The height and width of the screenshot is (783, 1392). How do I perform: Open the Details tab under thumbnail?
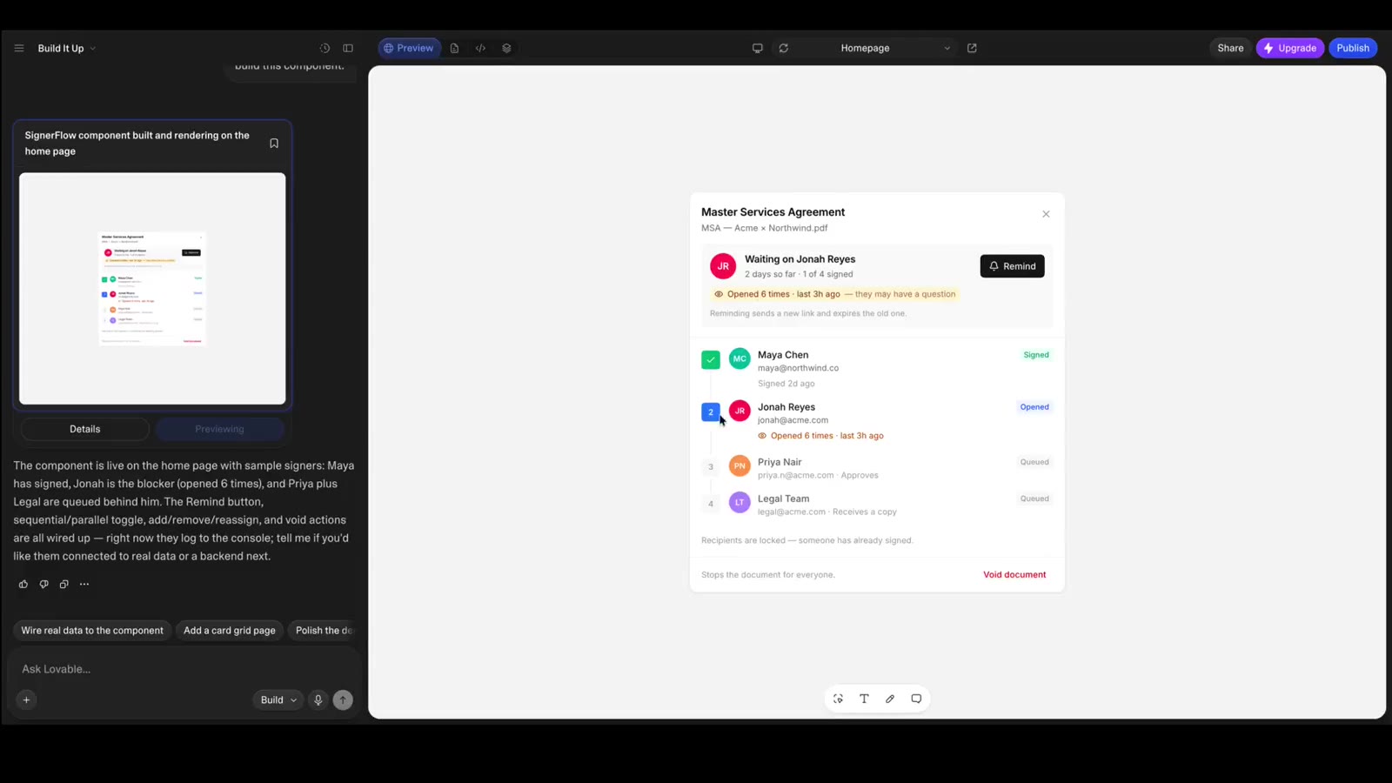click(85, 430)
